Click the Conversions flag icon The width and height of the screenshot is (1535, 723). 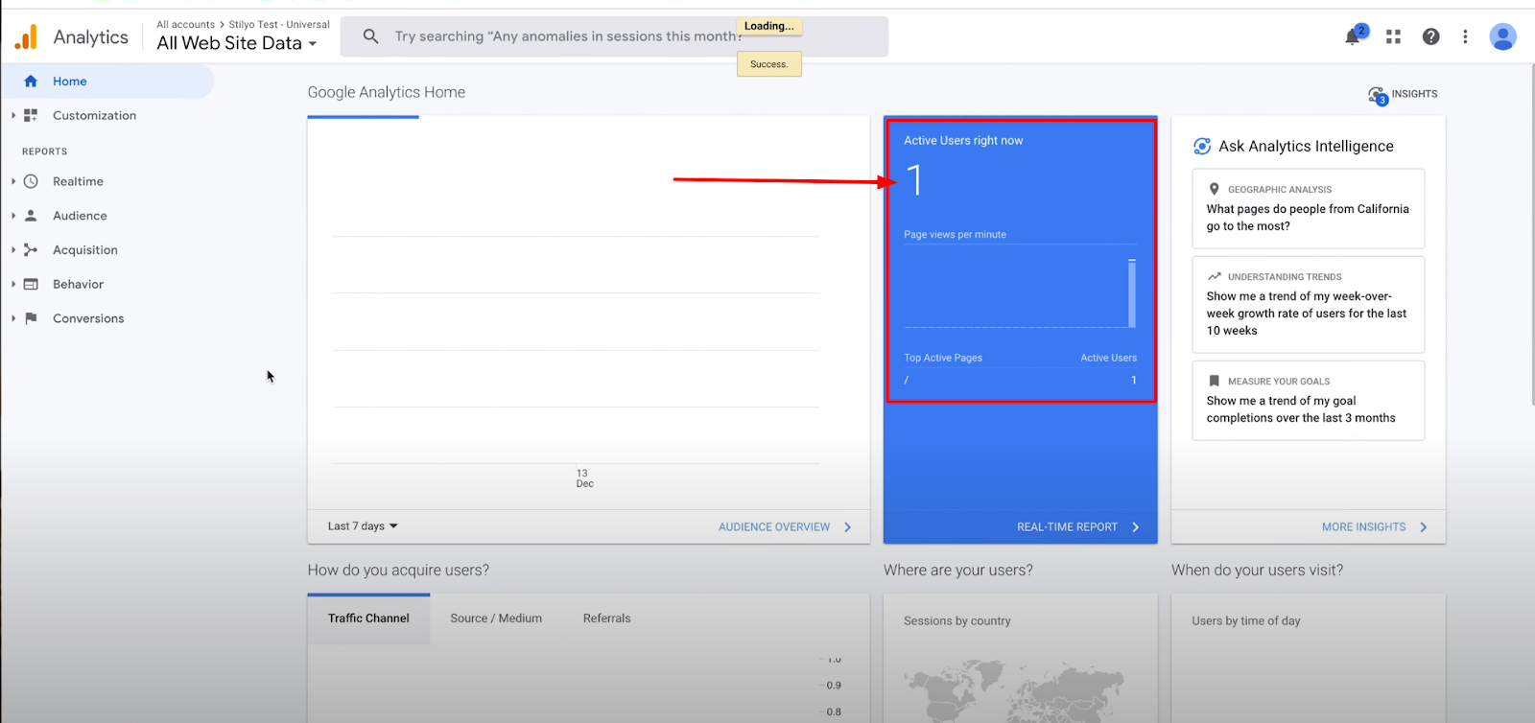31,318
